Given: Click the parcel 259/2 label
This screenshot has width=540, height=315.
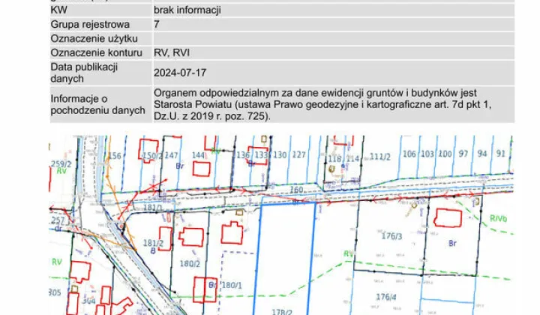Looking at the screenshot, I should [60, 163].
